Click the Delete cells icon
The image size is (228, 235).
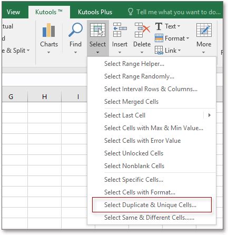coord(142,30)
